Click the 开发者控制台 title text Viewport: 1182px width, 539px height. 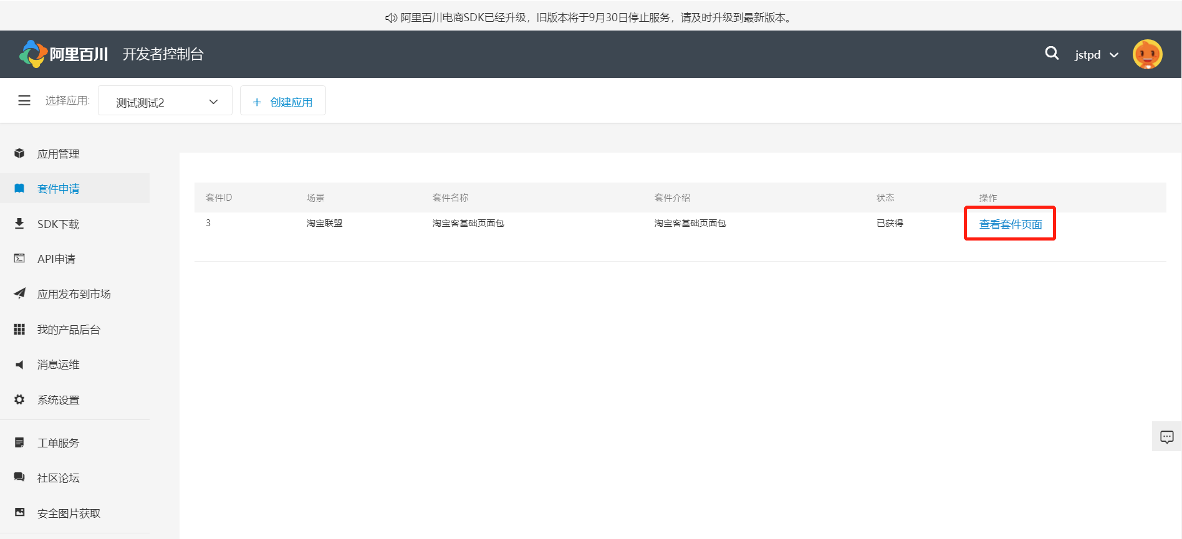163,54
